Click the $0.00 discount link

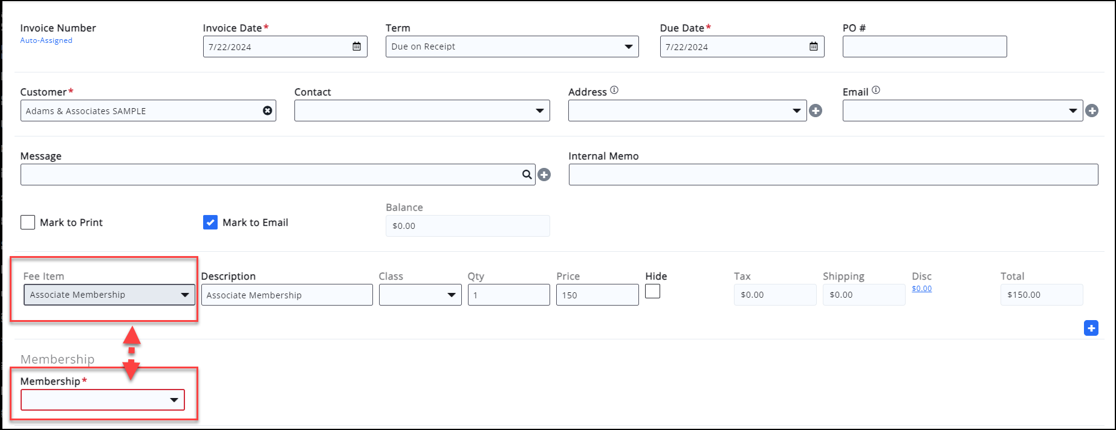click(921, 289)
